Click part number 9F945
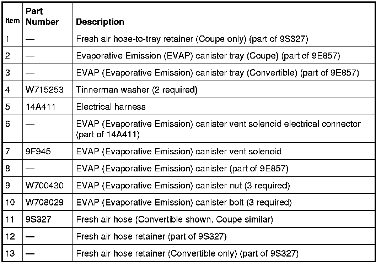381x264 pixels. (39, 152)
